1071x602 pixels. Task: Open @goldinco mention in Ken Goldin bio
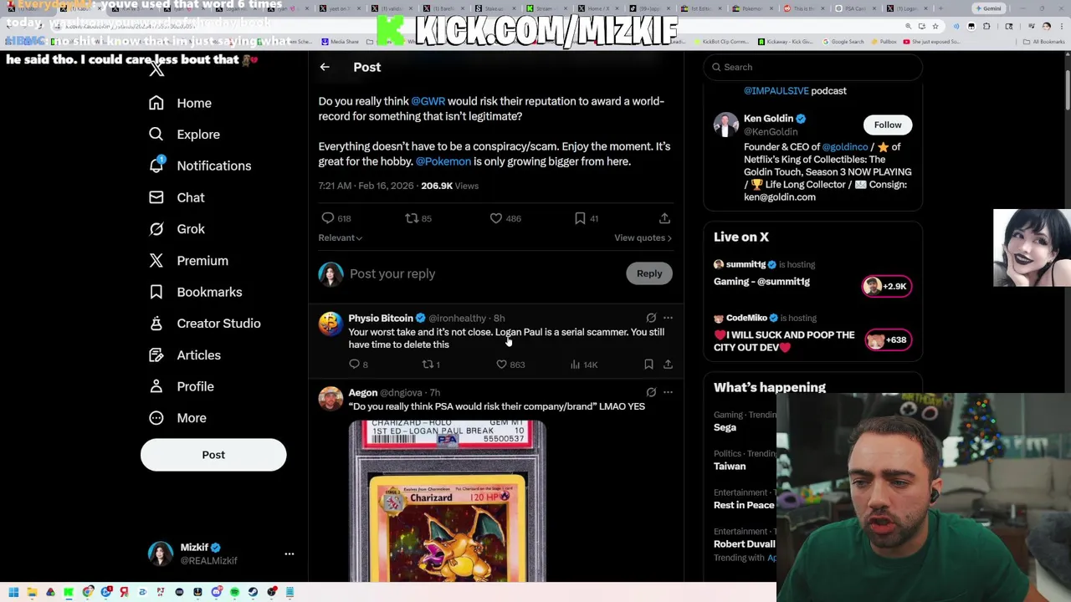[845, 147]
